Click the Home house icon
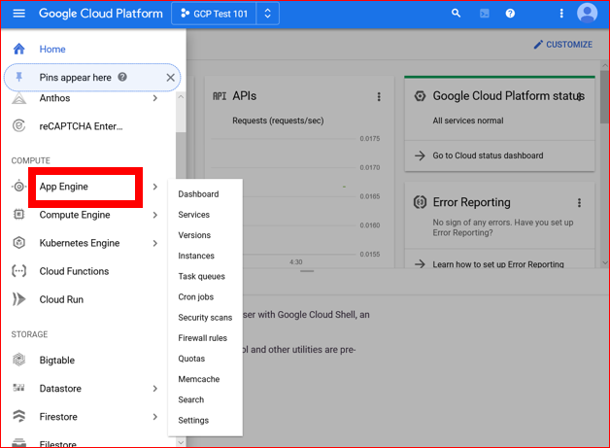This screenshot has height=448, width=610. (x=19, y=49)
